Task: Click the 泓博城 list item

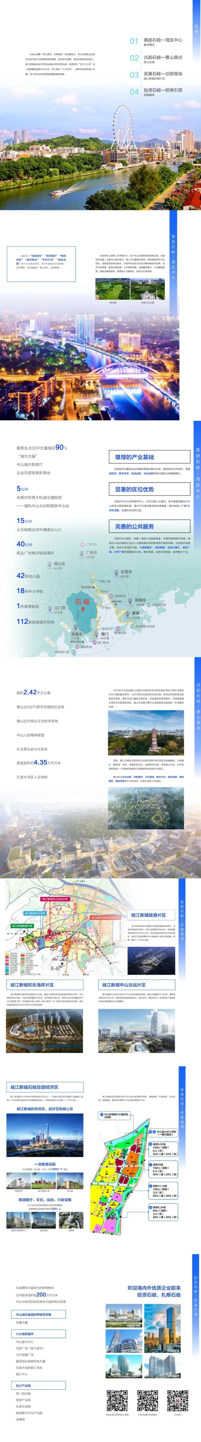Action: click(20, 1419)
